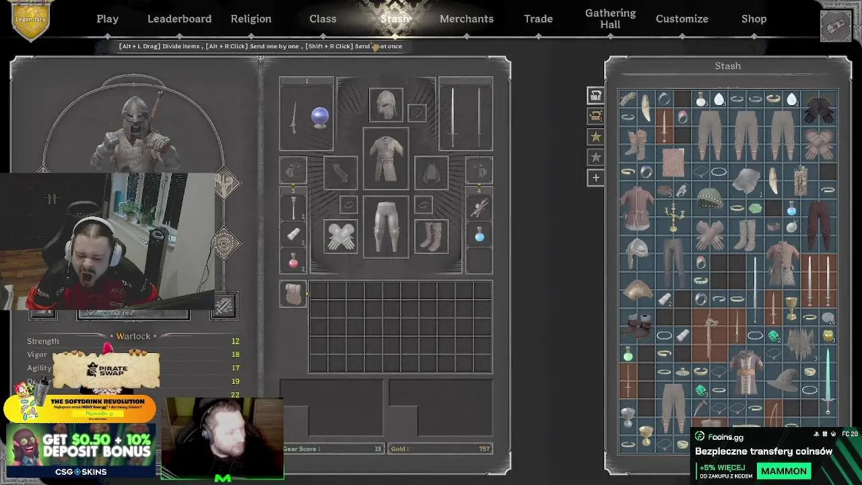
Task: Click the backpack icon beside inventory grid
Action: click(293, 294)
